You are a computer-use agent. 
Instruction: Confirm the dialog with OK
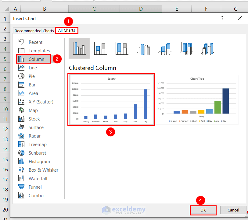pyautogui.click(x=203, y=210)
